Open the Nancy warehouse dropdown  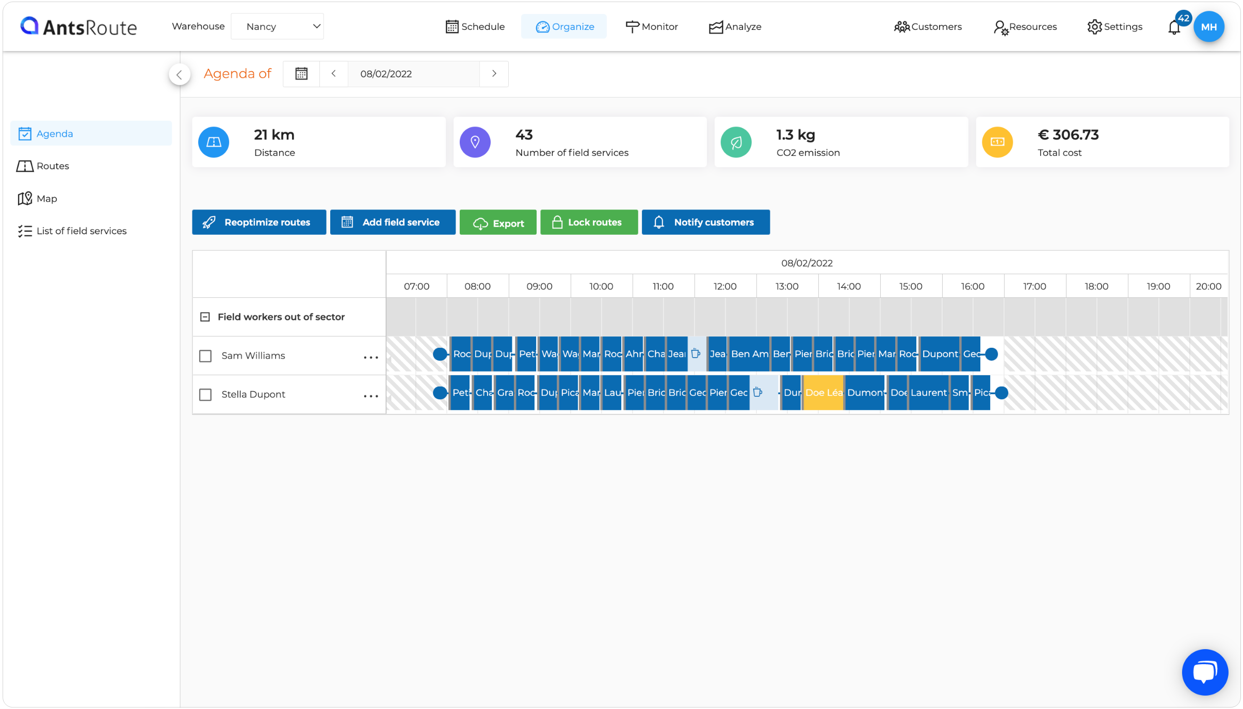point(278,26)
